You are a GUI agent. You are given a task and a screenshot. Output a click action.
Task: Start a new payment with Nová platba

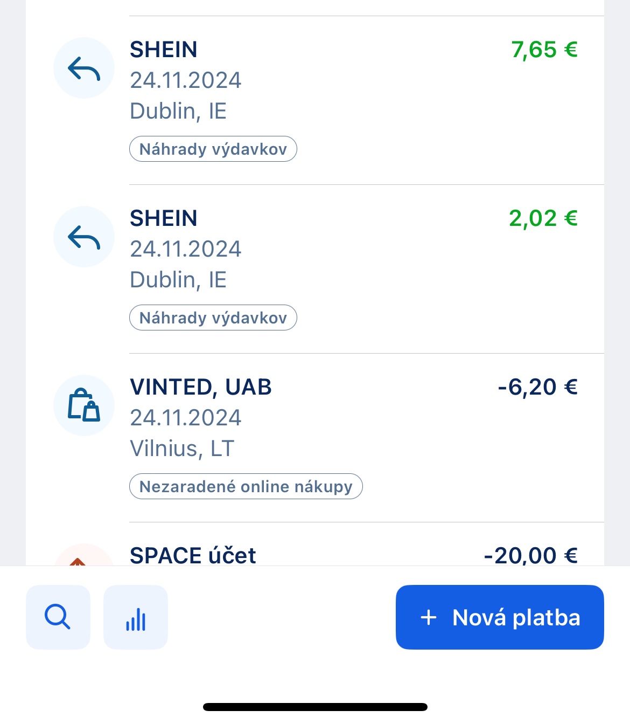click(500, 617)
